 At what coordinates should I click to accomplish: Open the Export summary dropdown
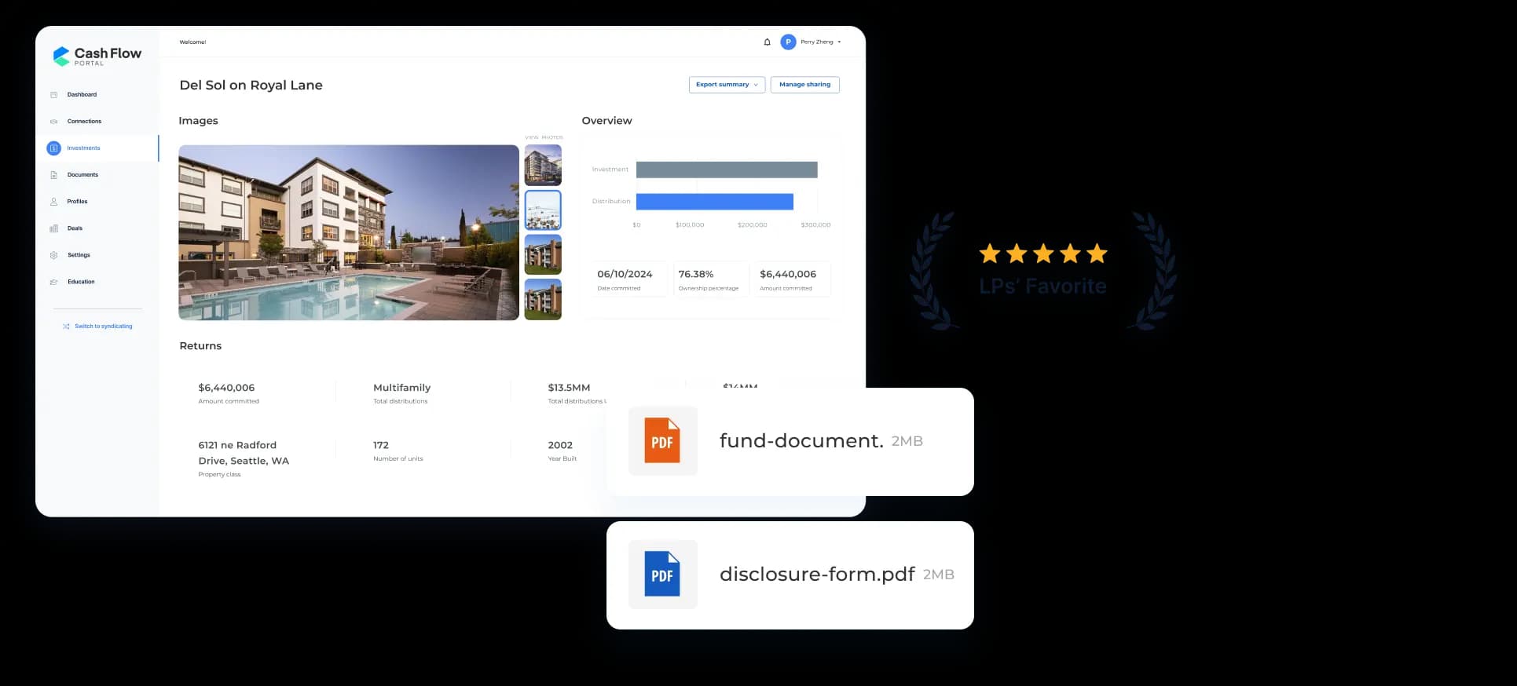[x=727, y=85]
